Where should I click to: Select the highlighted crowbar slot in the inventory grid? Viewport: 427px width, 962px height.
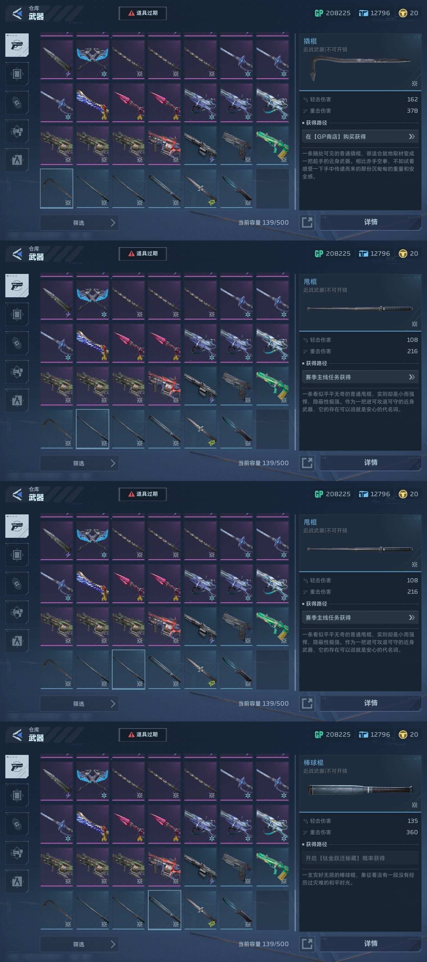[57, 189]
